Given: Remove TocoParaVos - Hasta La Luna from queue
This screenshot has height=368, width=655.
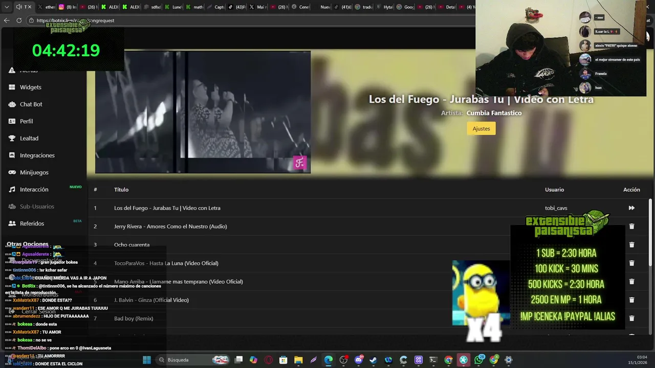Looking at the screenshot, I should 631,263.
